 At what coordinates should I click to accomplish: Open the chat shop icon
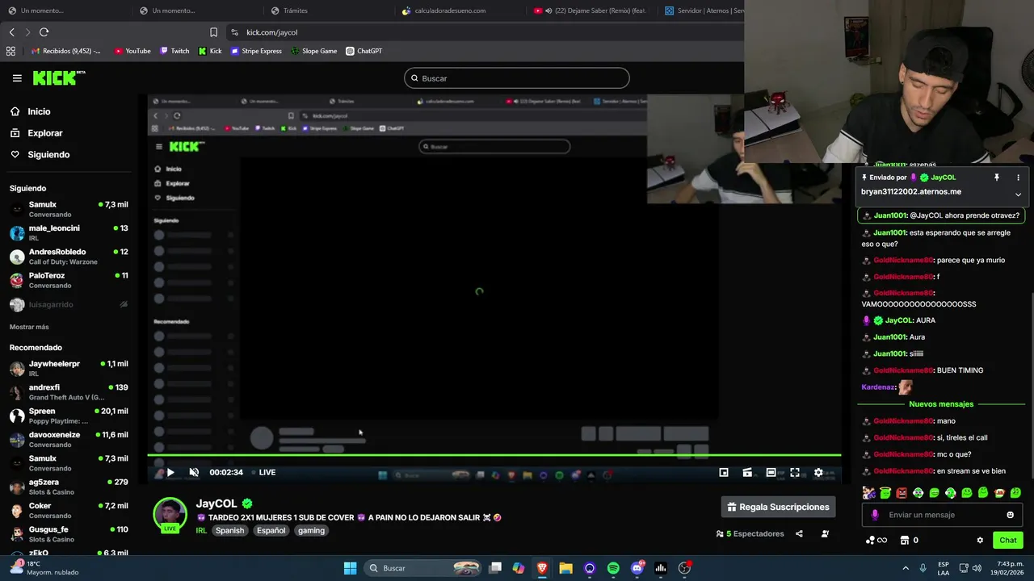pyautogui.click(x=910, y=540)
